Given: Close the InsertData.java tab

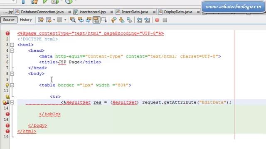Looking at the screenshot, I should click(x=154, y=12).
